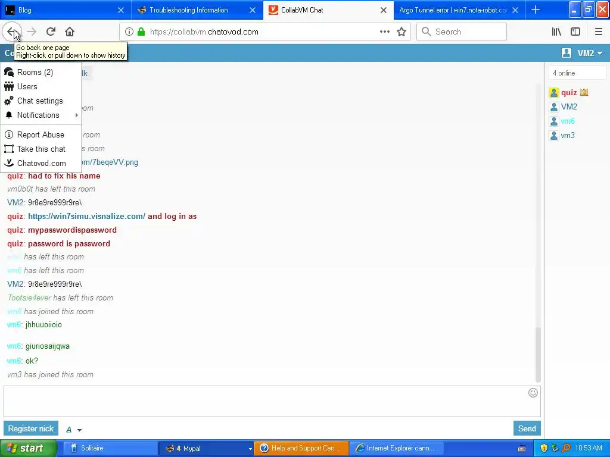Switch to Solitaire in taskbar
The height and width of the screenshot is (457, 610).
[110, 449]
